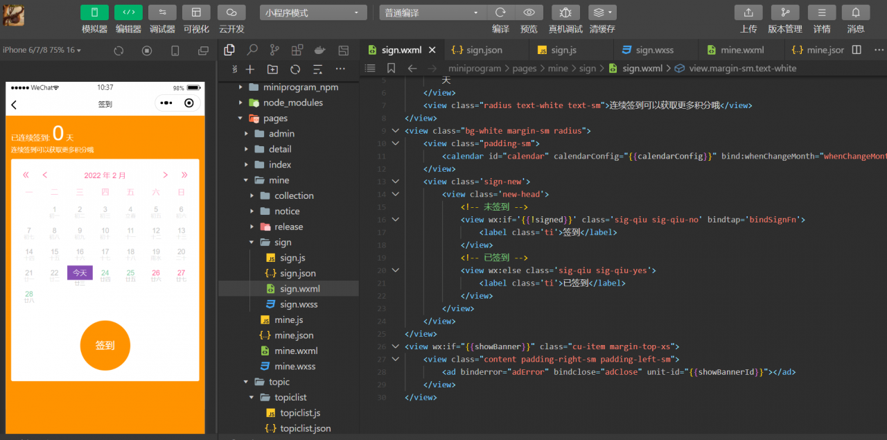Open the search icon in sidebar
The width and height of the screenshot is (887, 440).
point(252,50)
